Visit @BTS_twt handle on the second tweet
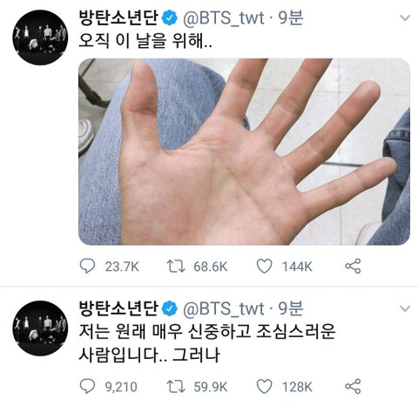Screen dimensions: 418x406 [224, 308]
